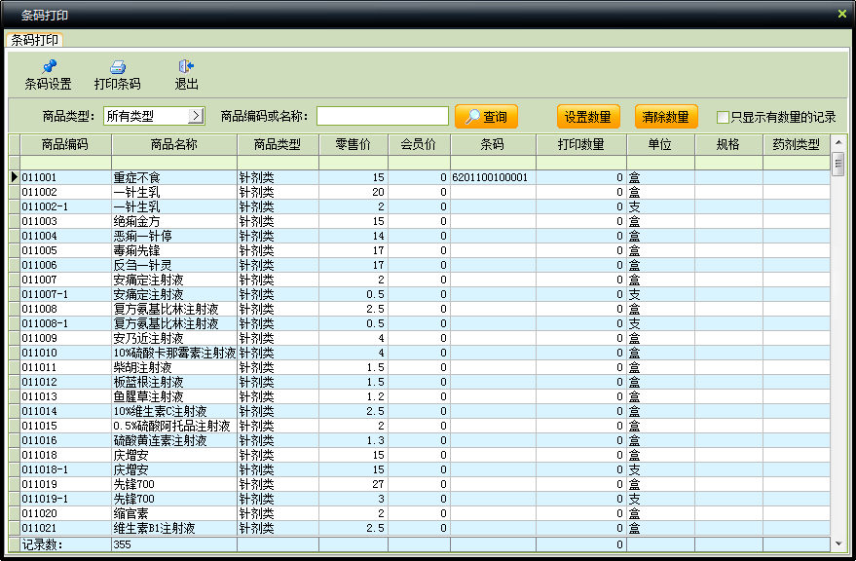Click the magnifier 查询 search button
Screen dimensions: 856x561
tap(486, 116)
